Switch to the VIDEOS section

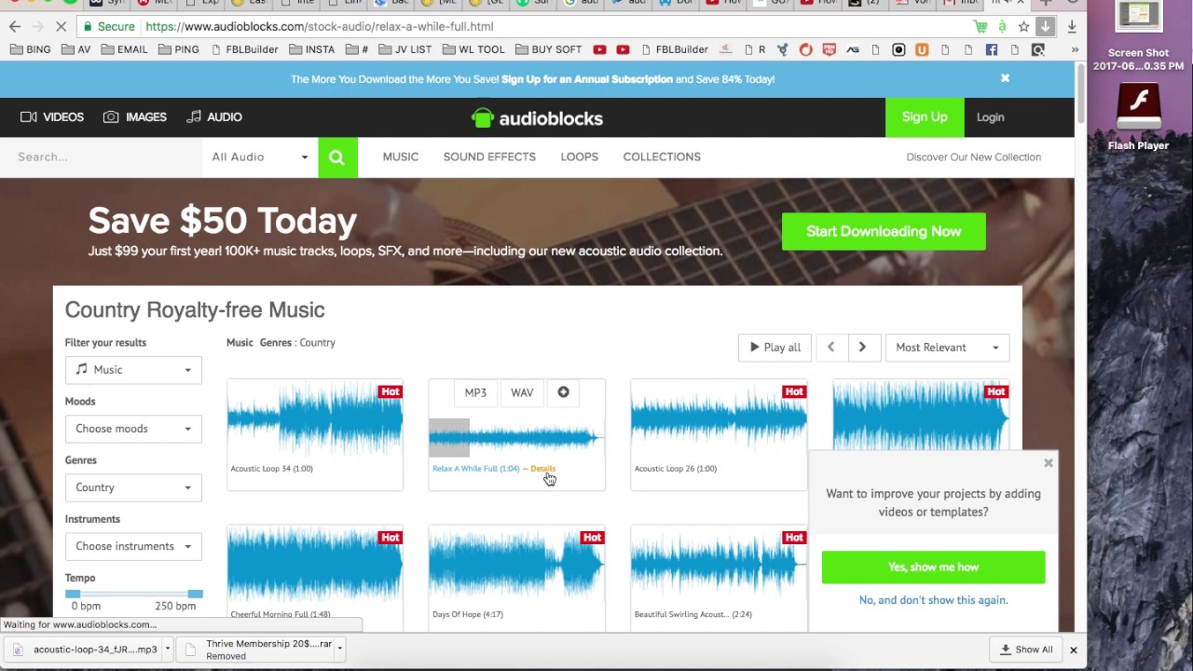pyautogui.click(x=52, y=117)
